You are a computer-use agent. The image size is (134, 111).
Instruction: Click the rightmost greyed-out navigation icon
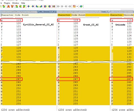pyautogui.click(x=70, y=6)
